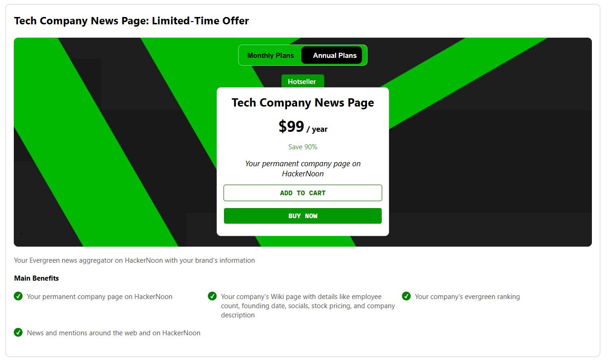
Task: Click checkmark icon beside evergreen ranking benefit
Action: coord(406,296)
